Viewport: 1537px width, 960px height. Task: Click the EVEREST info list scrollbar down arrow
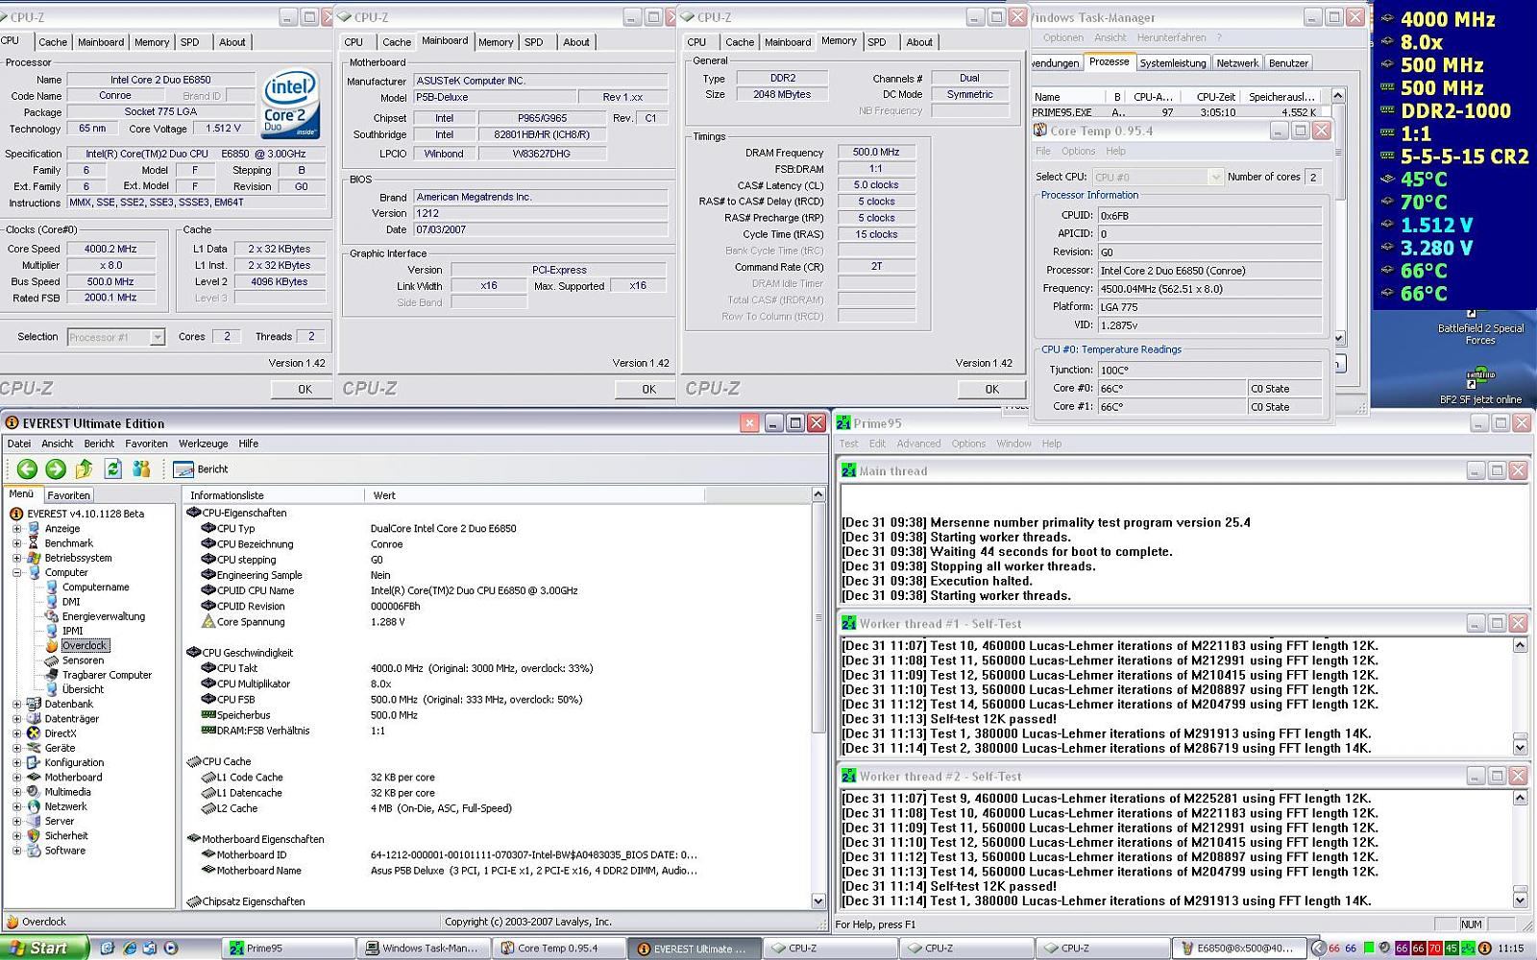(818, 900)
